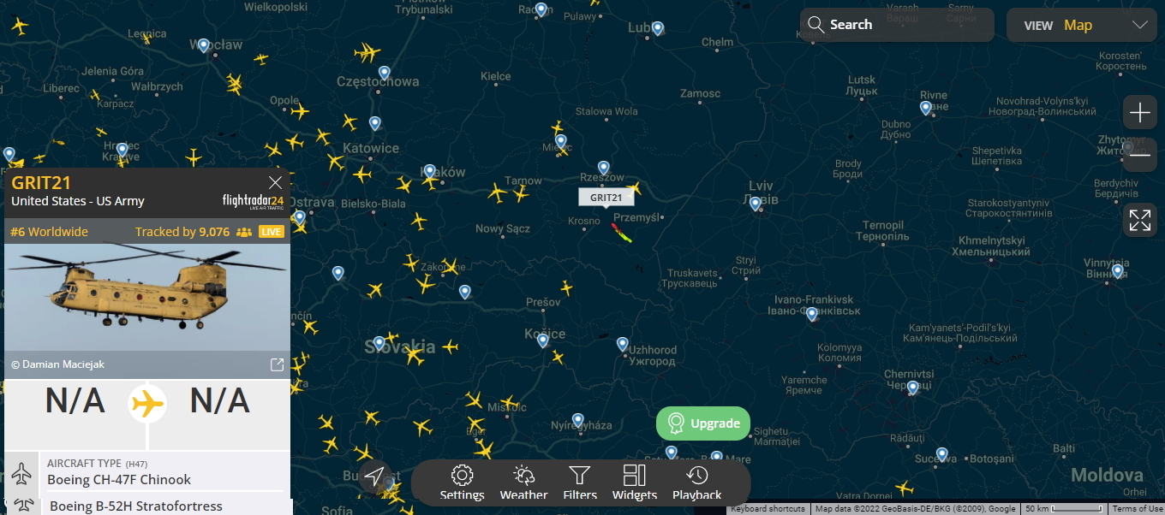1165x515 pixels.
Task: Open the Widgets panel
Action: [x=635, y=482]
